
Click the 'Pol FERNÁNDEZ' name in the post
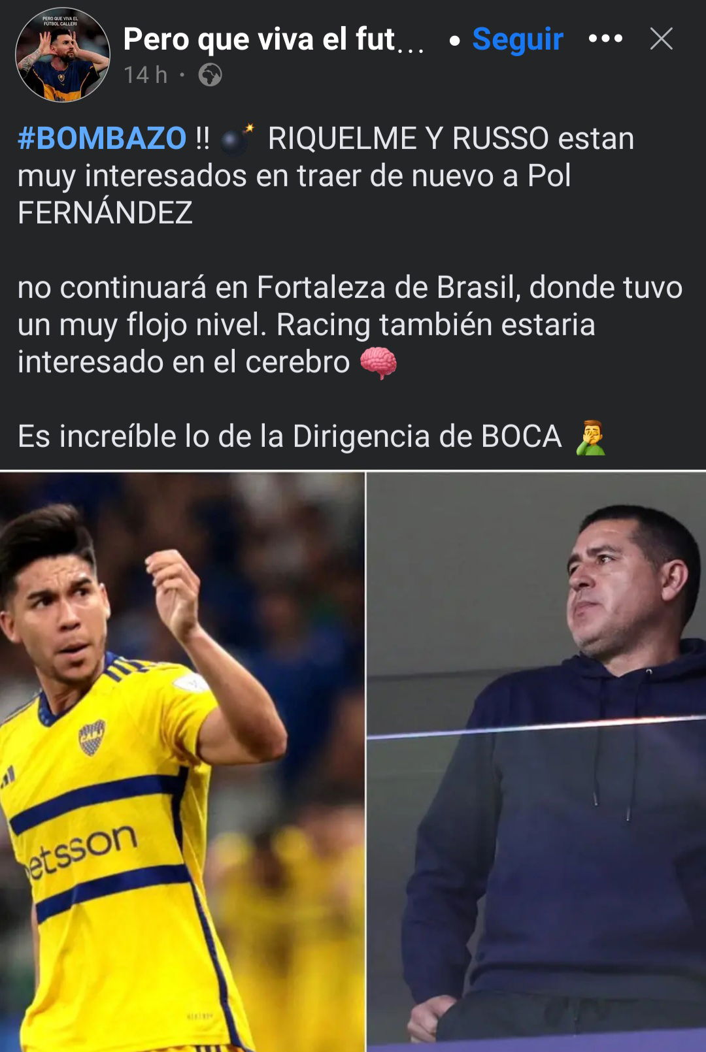coord(294,194)
